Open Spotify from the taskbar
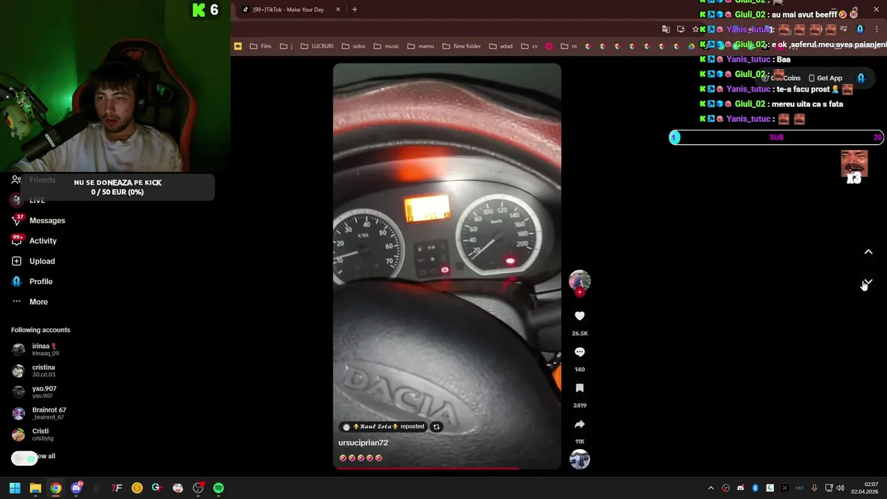Screen dimensions: 887x499 218,488
